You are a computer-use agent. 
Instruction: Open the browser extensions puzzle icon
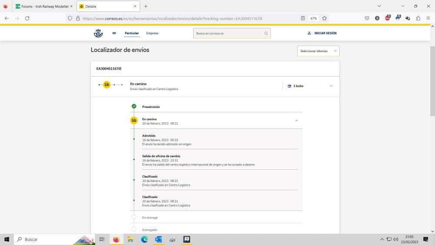[418, 18]
